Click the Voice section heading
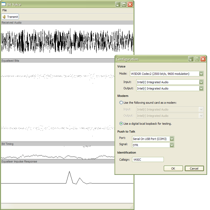 121,66
